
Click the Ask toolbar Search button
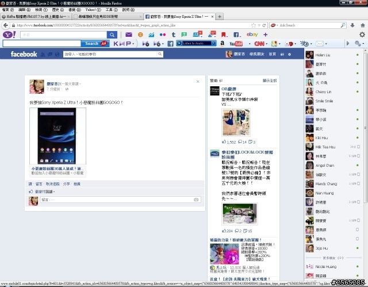[x=95, y=44]
